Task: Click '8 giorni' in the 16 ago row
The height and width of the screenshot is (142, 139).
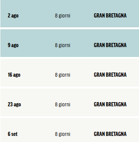Action: click(x=62, y=75)
